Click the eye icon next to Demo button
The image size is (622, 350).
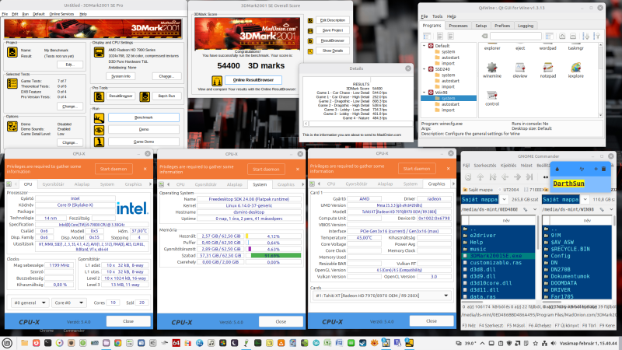[x=99, y=130]
